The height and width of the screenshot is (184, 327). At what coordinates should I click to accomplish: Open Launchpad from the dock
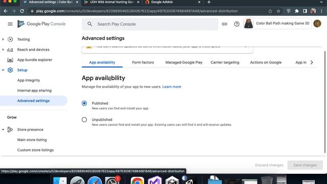[77, 180]
